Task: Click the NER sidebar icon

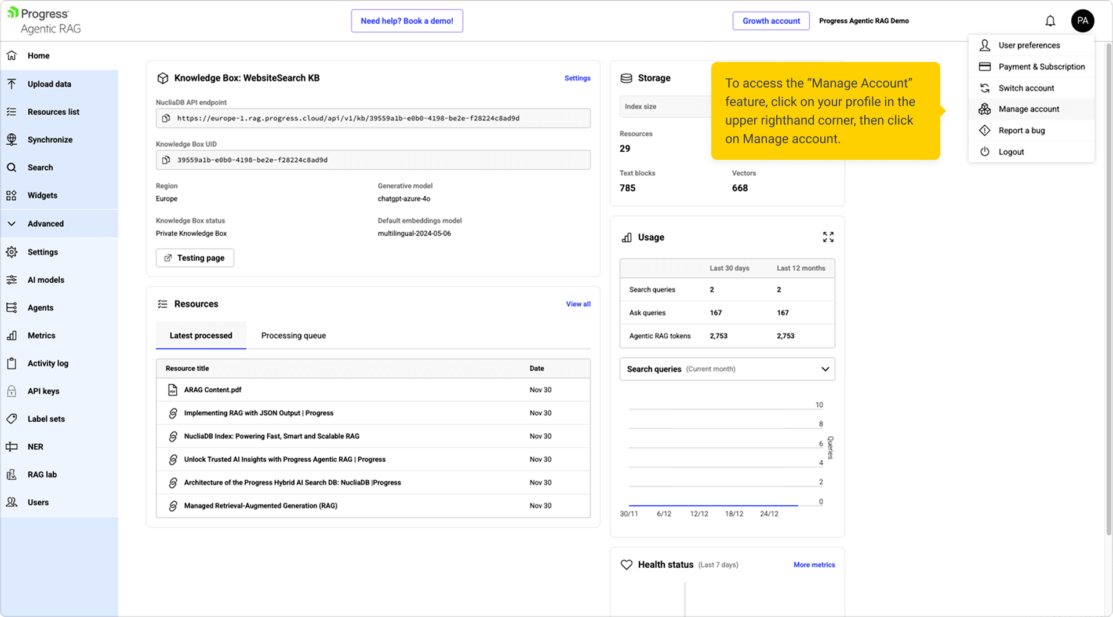Action: tap(12, 447)
